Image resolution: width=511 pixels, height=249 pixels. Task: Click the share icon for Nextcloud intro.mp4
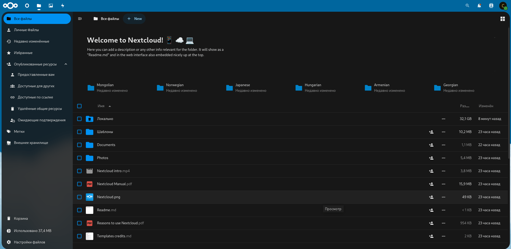click(x=431, y=171)
